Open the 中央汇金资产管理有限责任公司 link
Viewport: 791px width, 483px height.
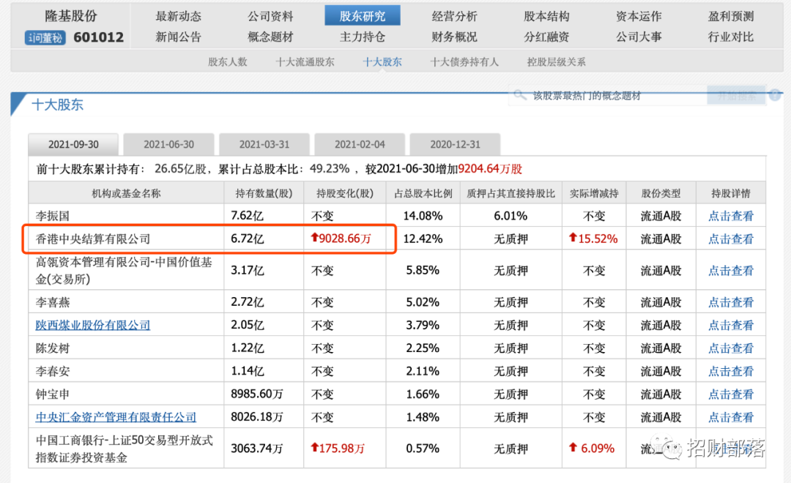(115, 417)
